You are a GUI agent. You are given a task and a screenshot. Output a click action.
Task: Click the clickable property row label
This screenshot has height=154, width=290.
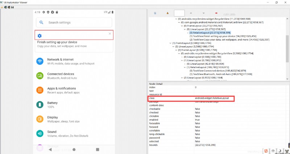[154, 116]
